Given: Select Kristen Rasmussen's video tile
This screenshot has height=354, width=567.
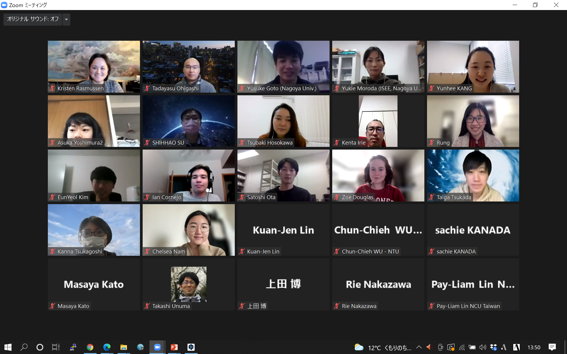Looking at the screenshot, I should click(x=94, y=67).
